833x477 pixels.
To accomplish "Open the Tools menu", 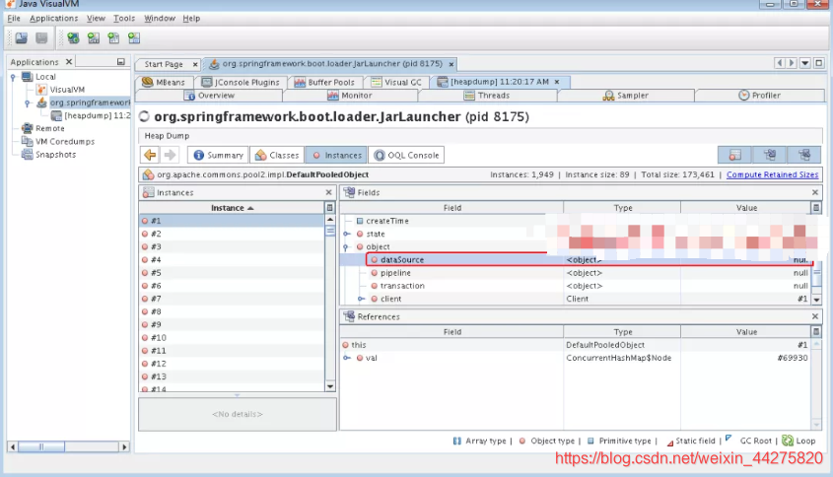I will 124,18.
